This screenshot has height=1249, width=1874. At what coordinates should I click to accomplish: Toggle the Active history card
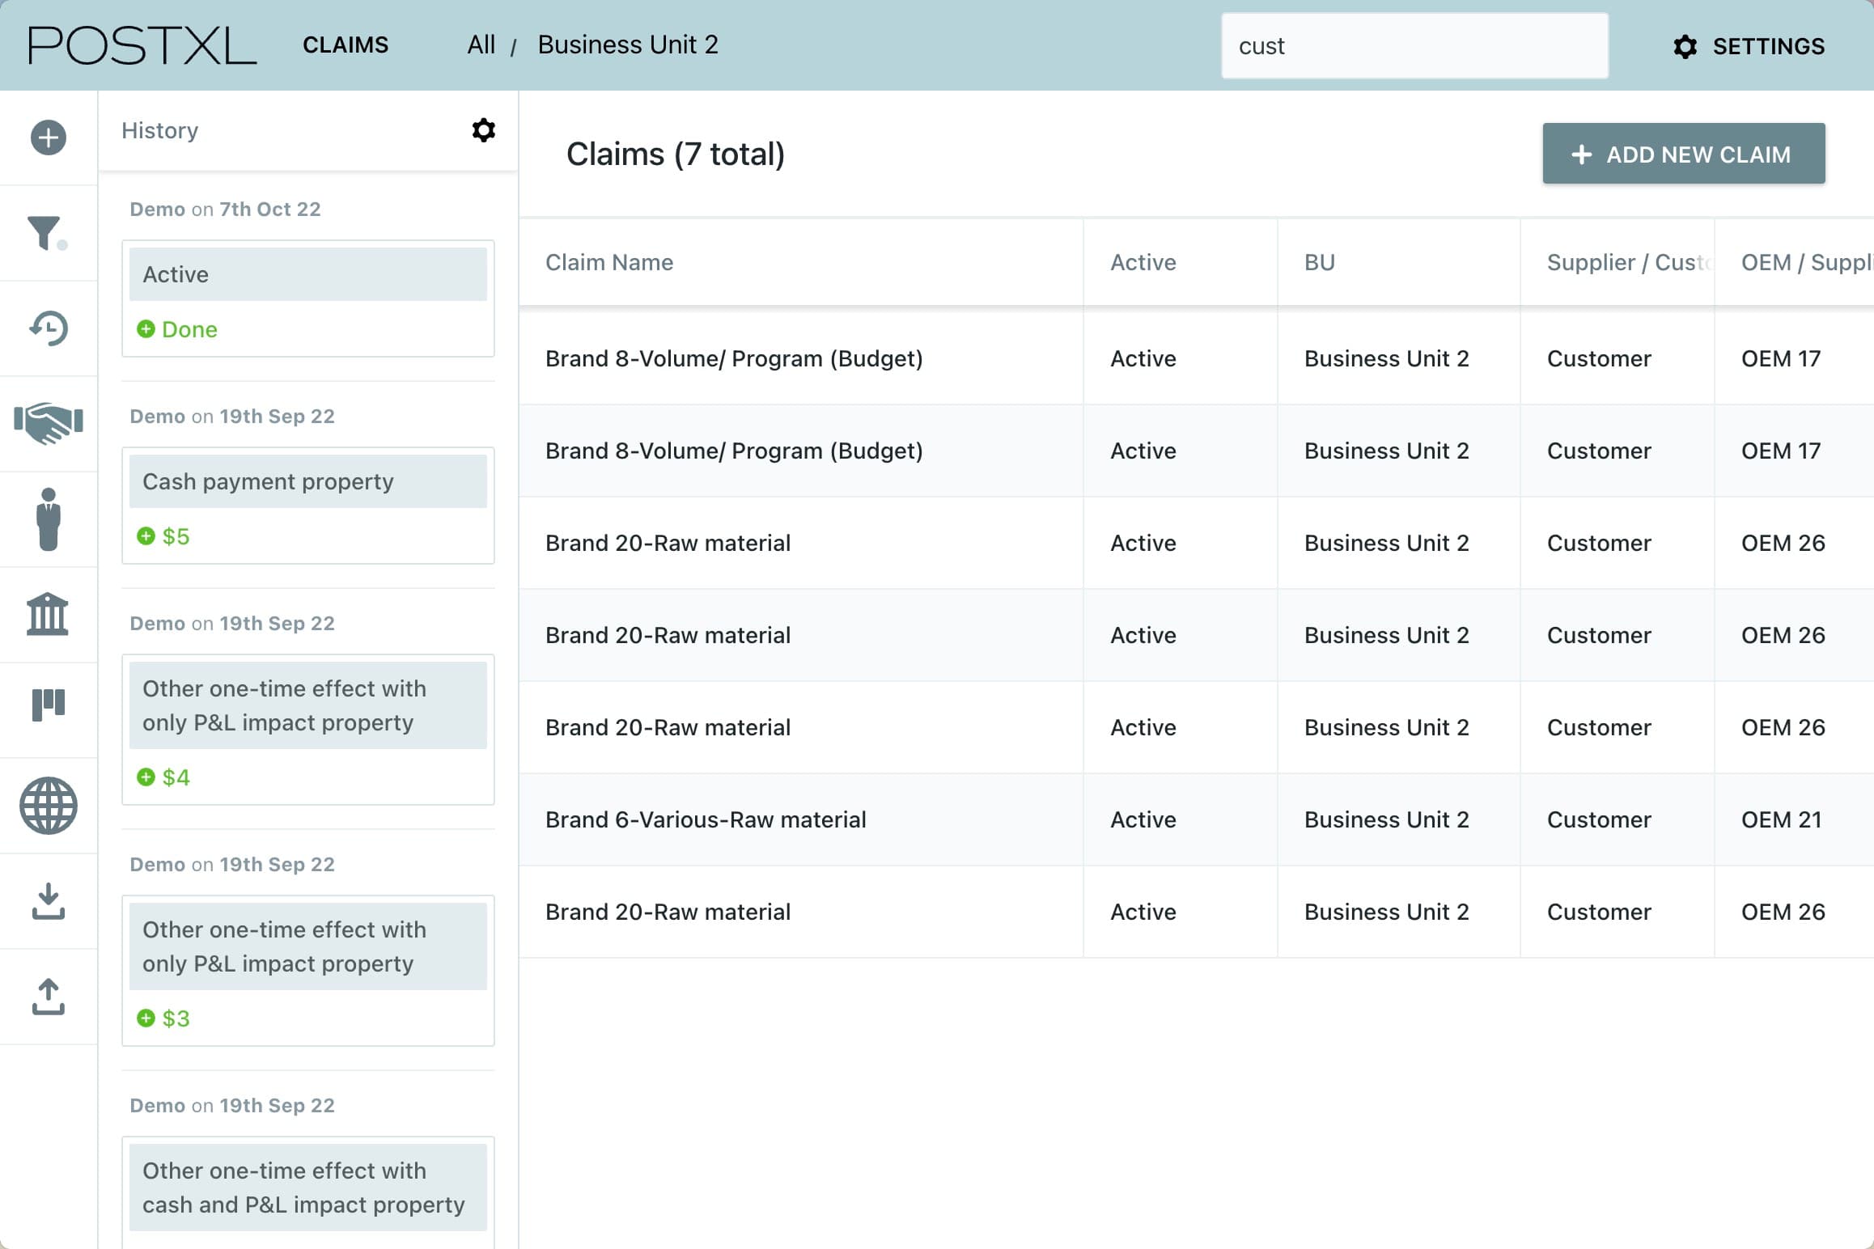(x=308, y=273)
